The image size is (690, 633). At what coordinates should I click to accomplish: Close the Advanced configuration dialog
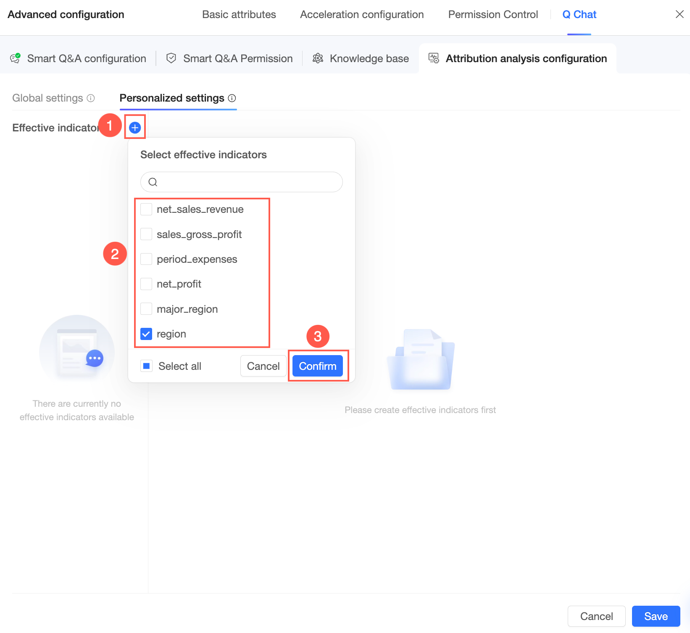point(679,14)
